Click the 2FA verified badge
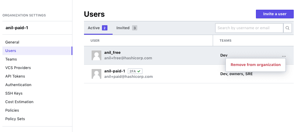The height and width of the screenshot is (132, 301). coord(135,71)
